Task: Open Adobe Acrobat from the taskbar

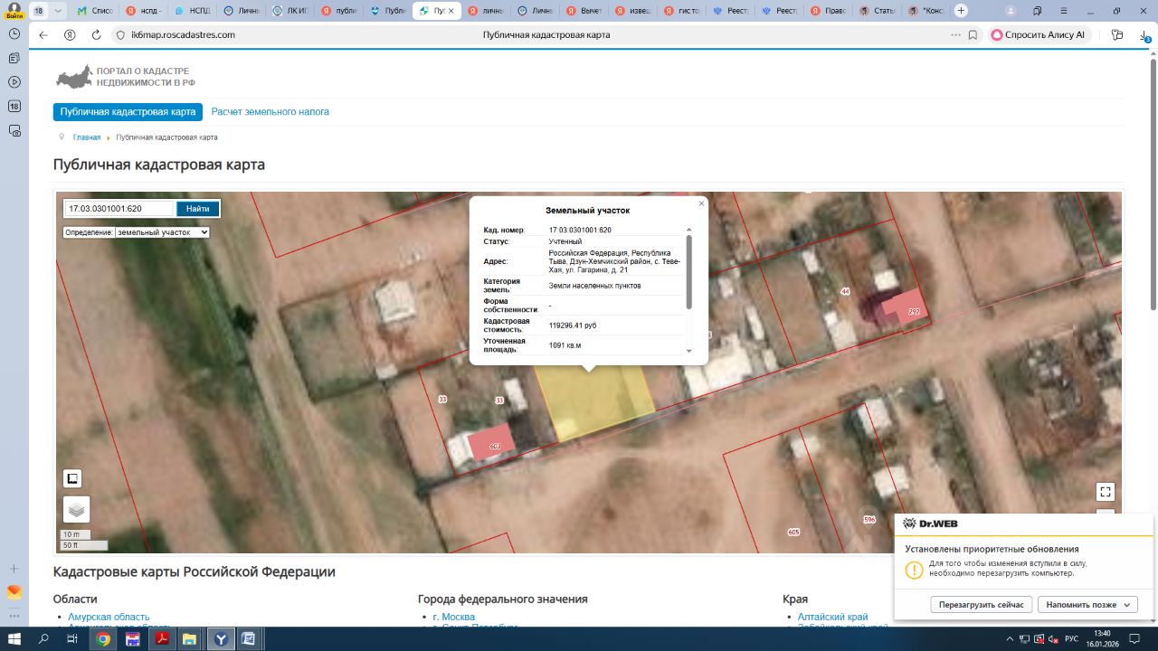Action: pyautogui.click(x=162, y=639)
